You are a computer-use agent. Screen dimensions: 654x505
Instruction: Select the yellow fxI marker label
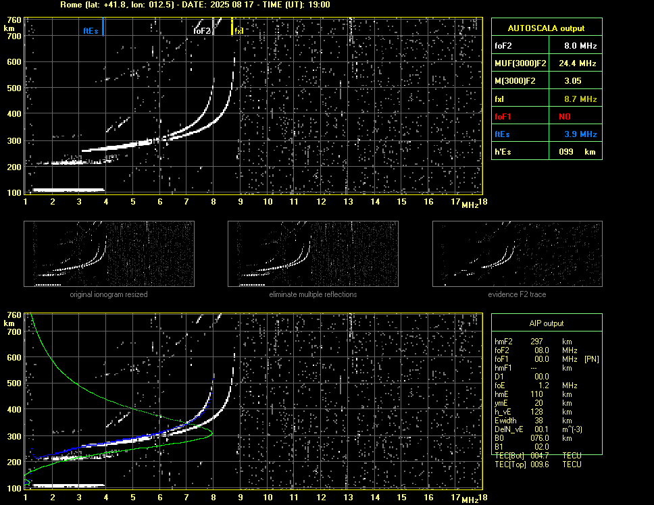pyautogui.click(x=238, y=31)
